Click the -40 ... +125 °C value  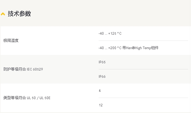click(x=110, y=34)
